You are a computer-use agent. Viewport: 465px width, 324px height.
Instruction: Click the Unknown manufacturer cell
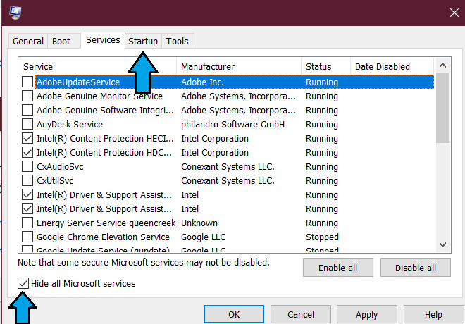(199, 223)
